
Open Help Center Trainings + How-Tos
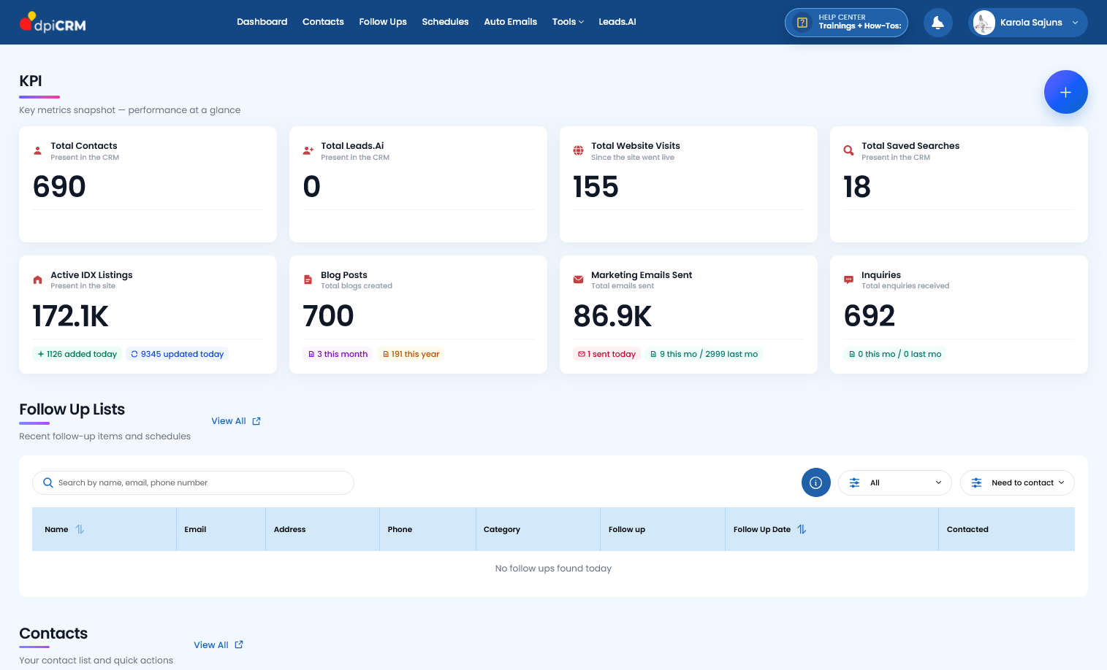pyautogui.click(x=846, y=23)
